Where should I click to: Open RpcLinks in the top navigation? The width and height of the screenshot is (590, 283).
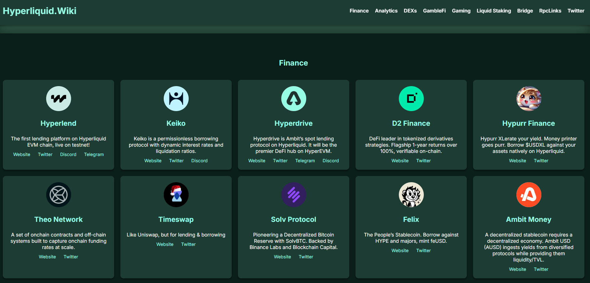pyautogui.click(x=550, y=11)
